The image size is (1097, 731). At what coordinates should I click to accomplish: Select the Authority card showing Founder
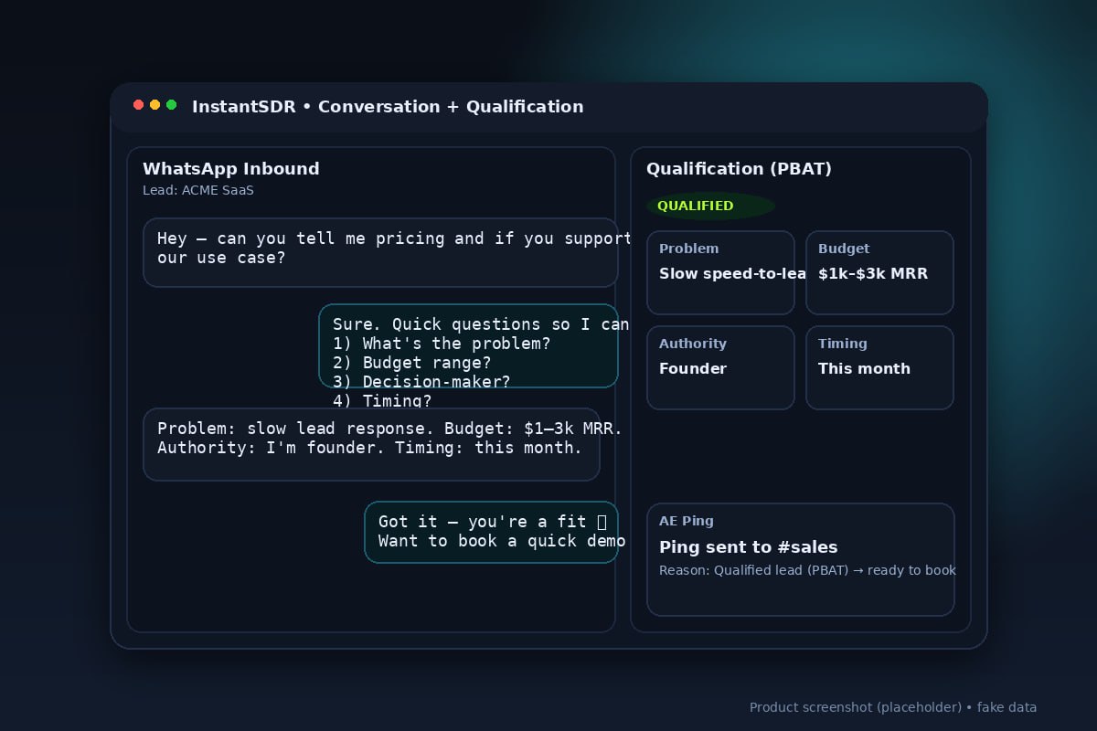point(720,367)
